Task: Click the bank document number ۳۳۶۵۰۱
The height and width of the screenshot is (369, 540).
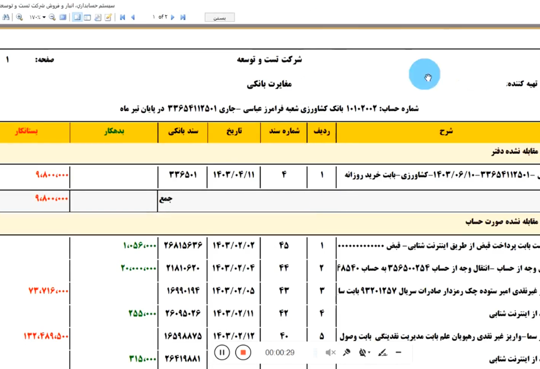Action: (x=183, y=175)
